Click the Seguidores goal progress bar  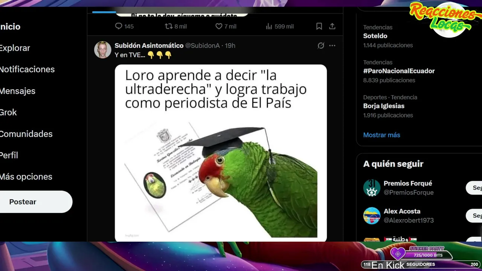[421, 265]
